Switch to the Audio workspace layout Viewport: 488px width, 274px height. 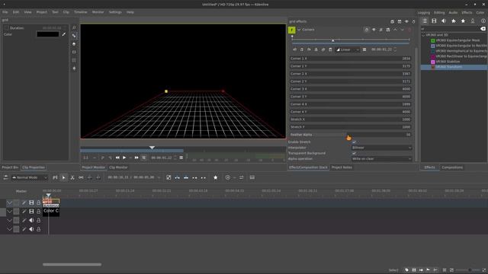pos(453,13)
